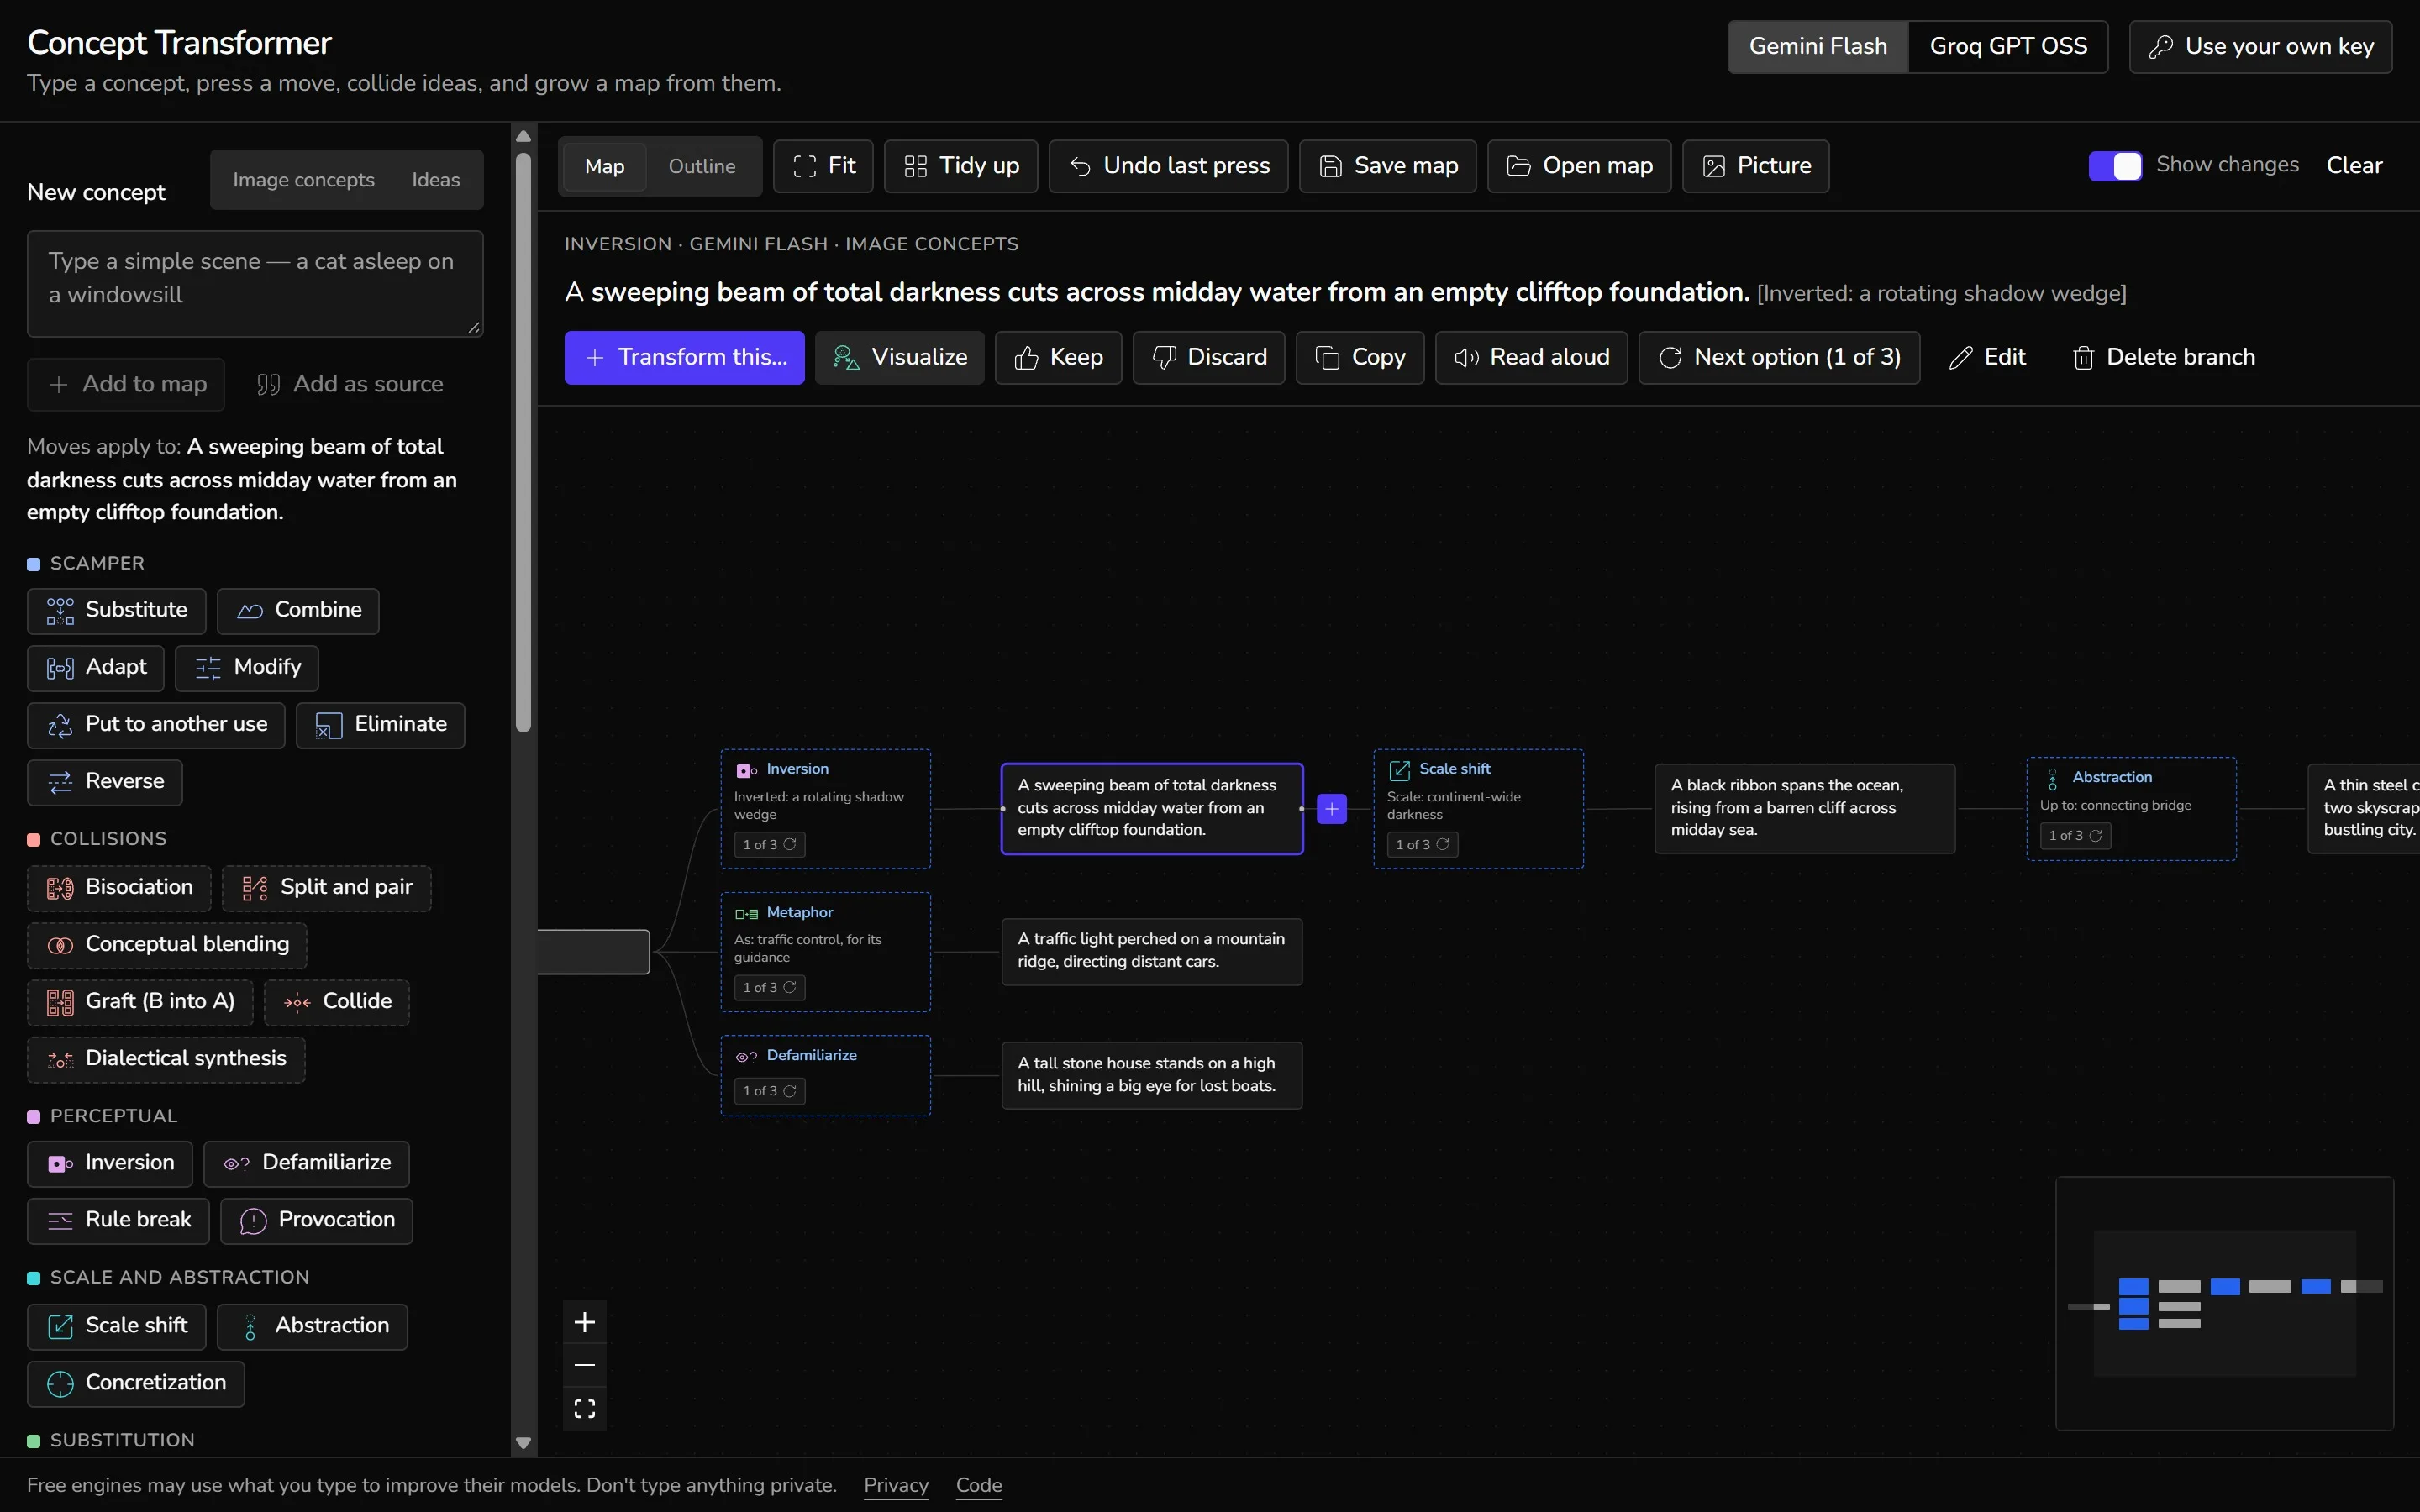
Task: Apply the Modify move
Action: point(247,667)
